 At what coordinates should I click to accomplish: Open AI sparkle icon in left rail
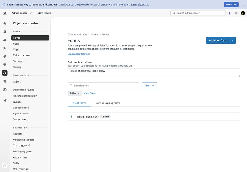pyautogui.click(x=5, y=56)
